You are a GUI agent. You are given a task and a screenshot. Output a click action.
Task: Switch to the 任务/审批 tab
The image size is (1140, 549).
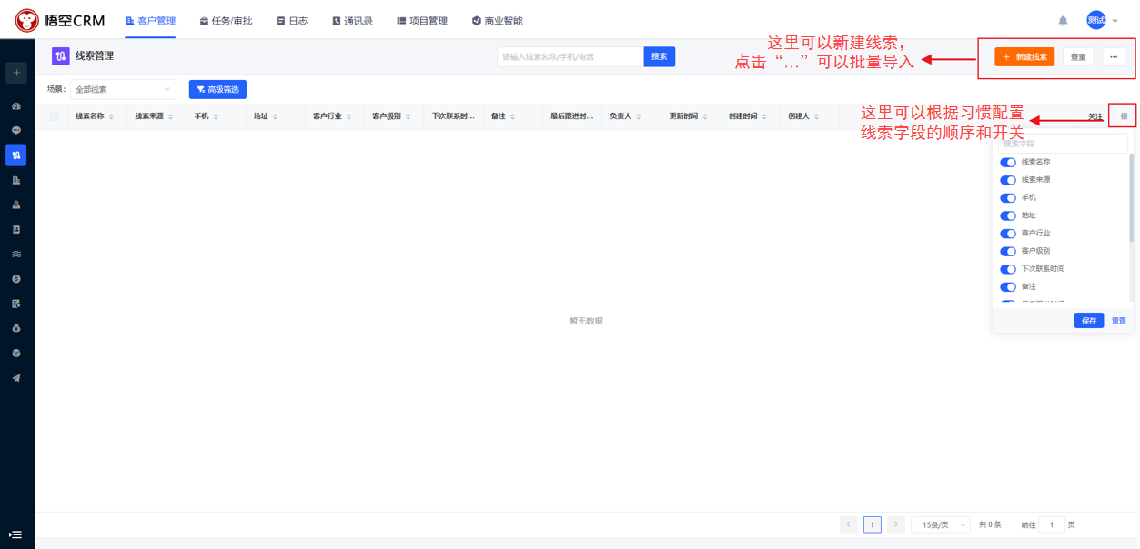point(226,21)
